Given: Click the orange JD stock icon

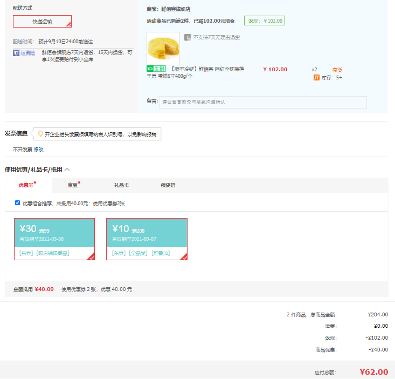Looking at the screenshot, I should tap(316, 77).
